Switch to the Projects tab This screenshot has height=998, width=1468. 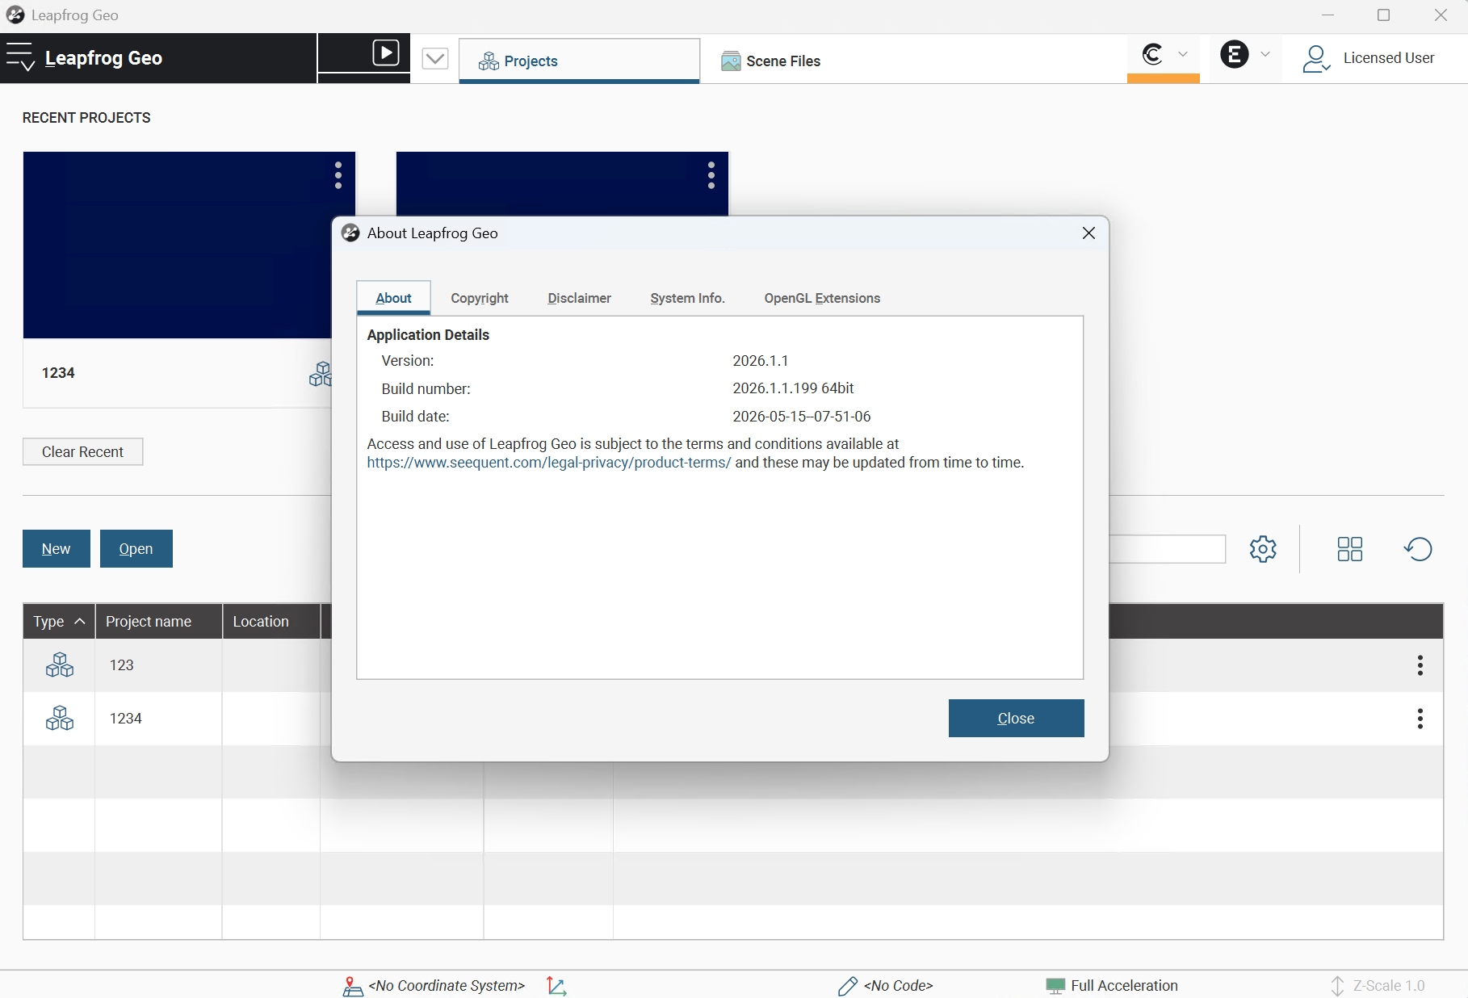(579, 61)
